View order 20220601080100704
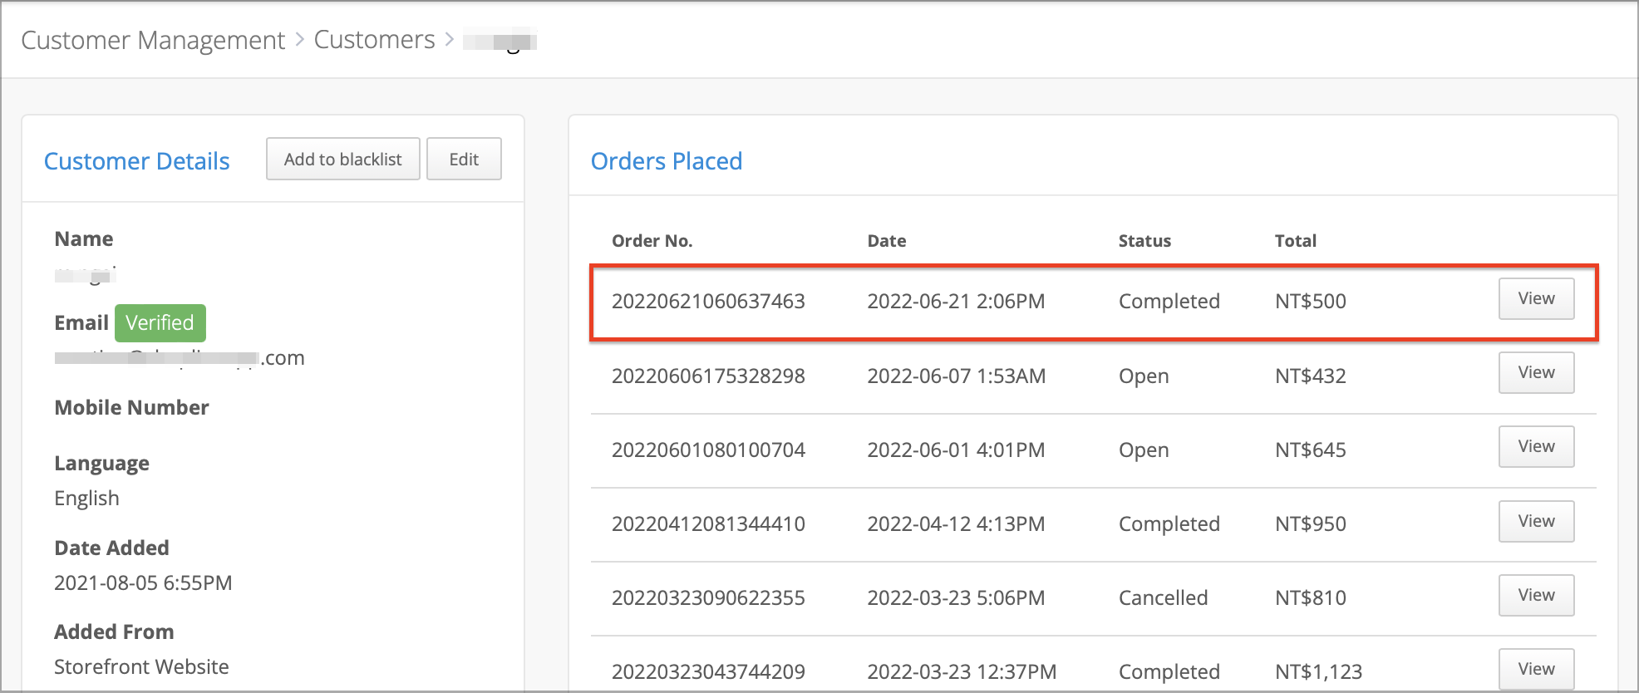The image size is (1639, 693). tap(1536, 446)
